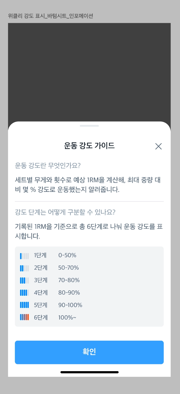Click the 4단계 intensity bar icon
This screenshot has height=394, width=180.
point(25,293)
